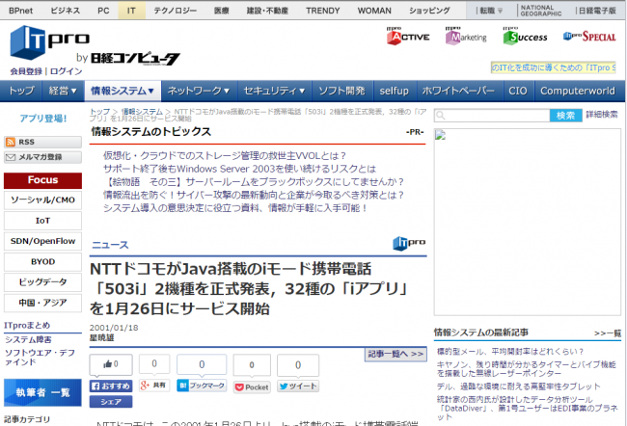
Task: Open WOMAN in the top bar
Action: (374, 11)
